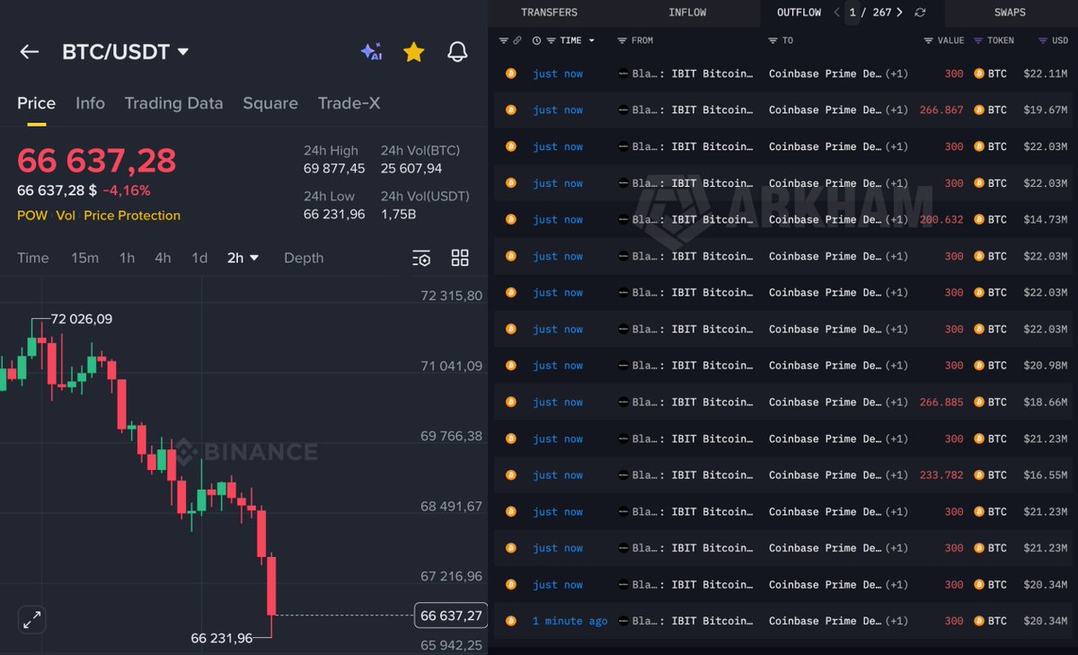This screenshot has height=655, width=1078.
Task: Open the Square tab
Action: [x=270, y=103]
